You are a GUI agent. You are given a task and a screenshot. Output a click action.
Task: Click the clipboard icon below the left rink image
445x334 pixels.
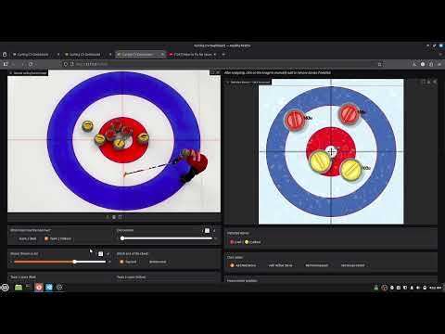point(121,217)
